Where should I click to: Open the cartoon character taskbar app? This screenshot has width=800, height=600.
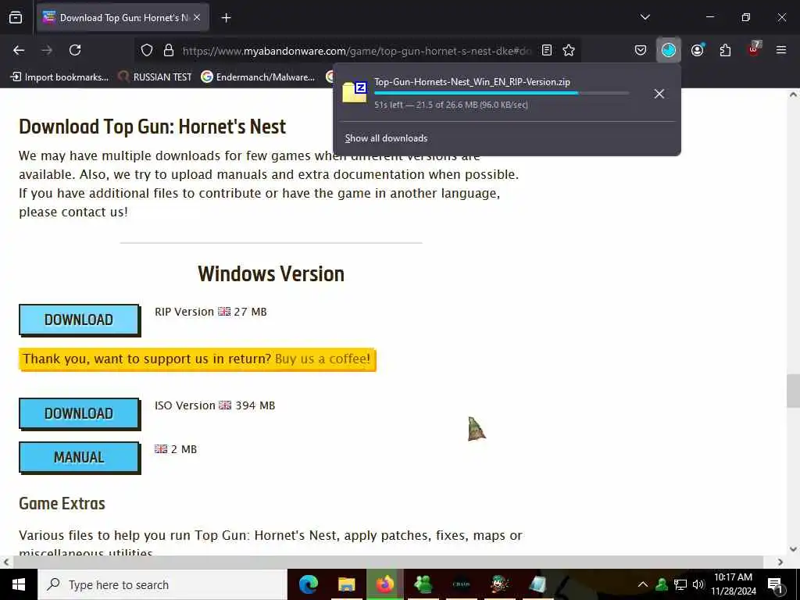point(499,584)
